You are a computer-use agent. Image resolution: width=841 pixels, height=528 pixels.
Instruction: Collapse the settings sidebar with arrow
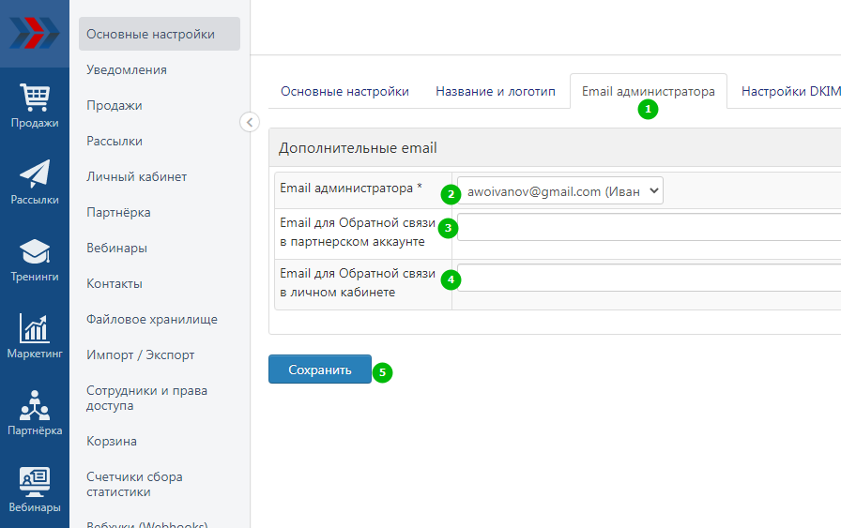[250, 122]
